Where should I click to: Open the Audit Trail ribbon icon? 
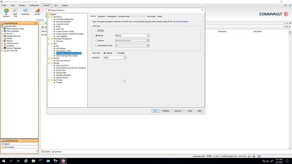[15, 12]
